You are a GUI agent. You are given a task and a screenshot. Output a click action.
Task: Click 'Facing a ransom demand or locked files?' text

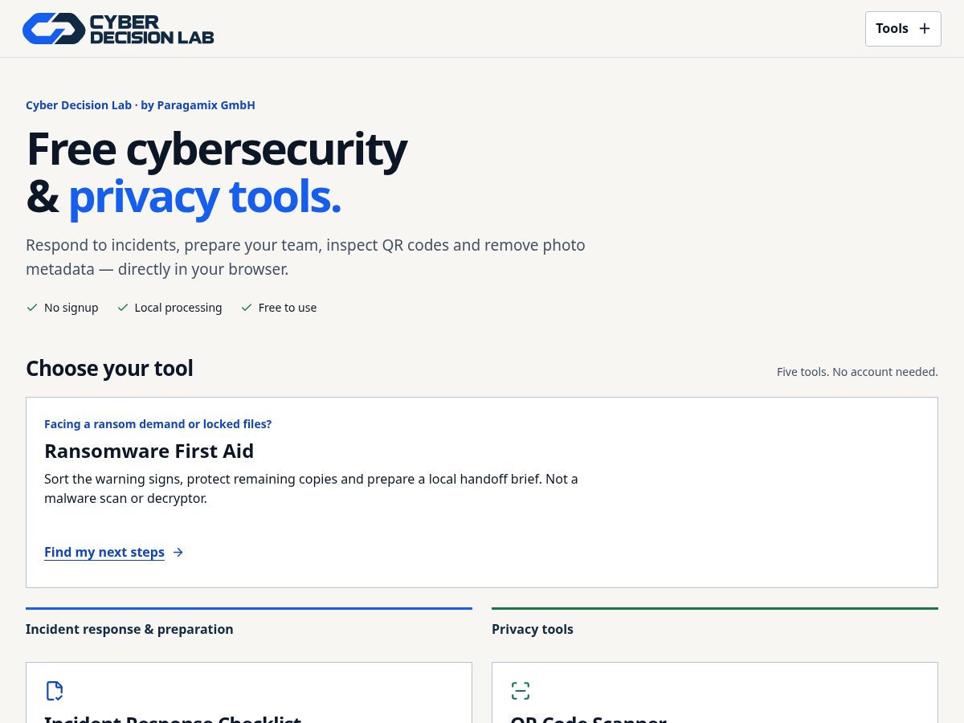pos(158,424)
